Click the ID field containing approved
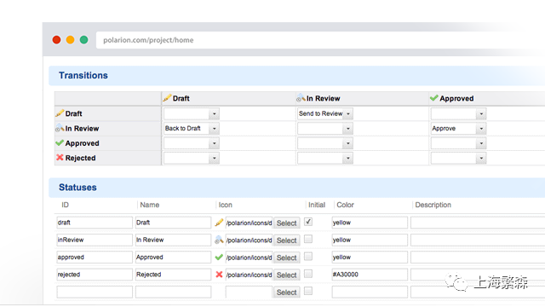 point(95,258)
